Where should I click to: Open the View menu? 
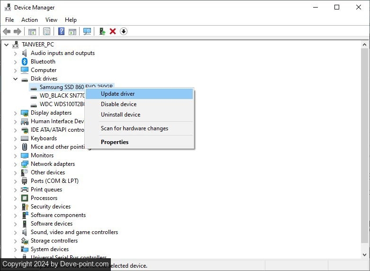coord(51,20)
